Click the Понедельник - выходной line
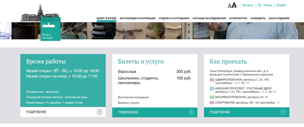Viewport: 304px width, 127px height. [43, 92]
